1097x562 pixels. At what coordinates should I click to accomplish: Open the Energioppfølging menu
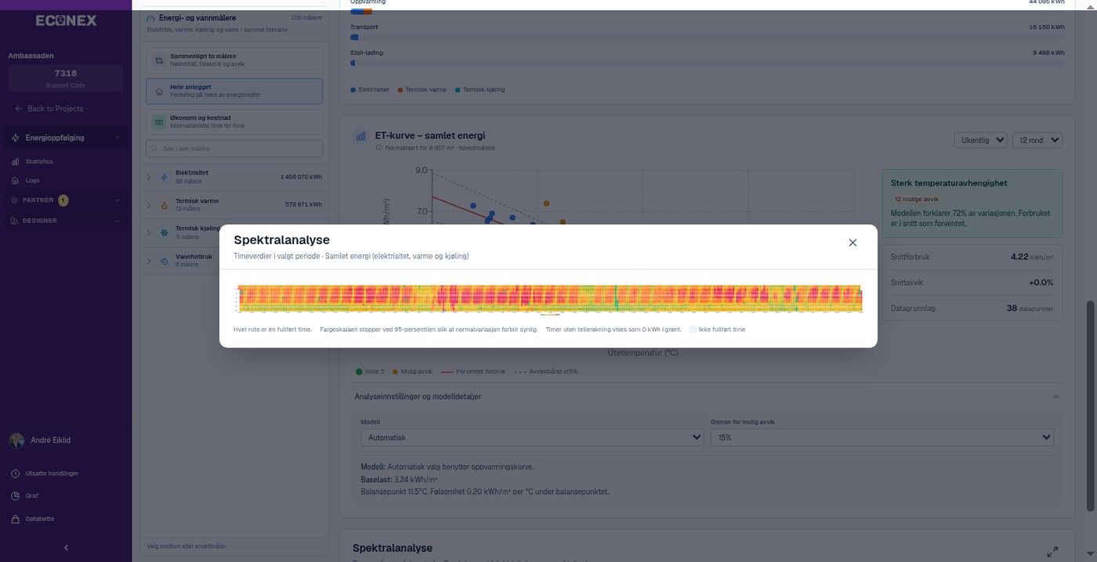(x=66, y=138)
